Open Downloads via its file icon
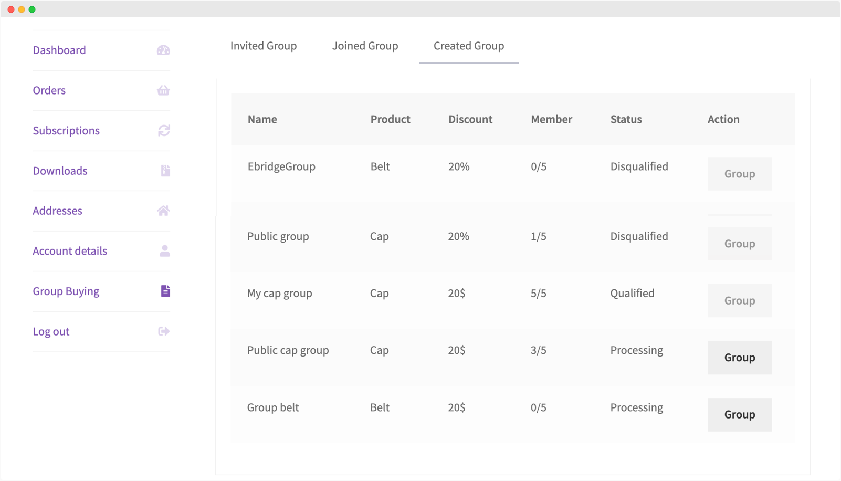 [x=164, y=171]
